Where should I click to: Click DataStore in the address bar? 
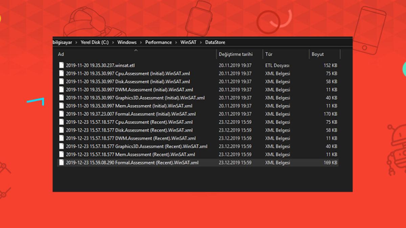(x=216, y=42)
